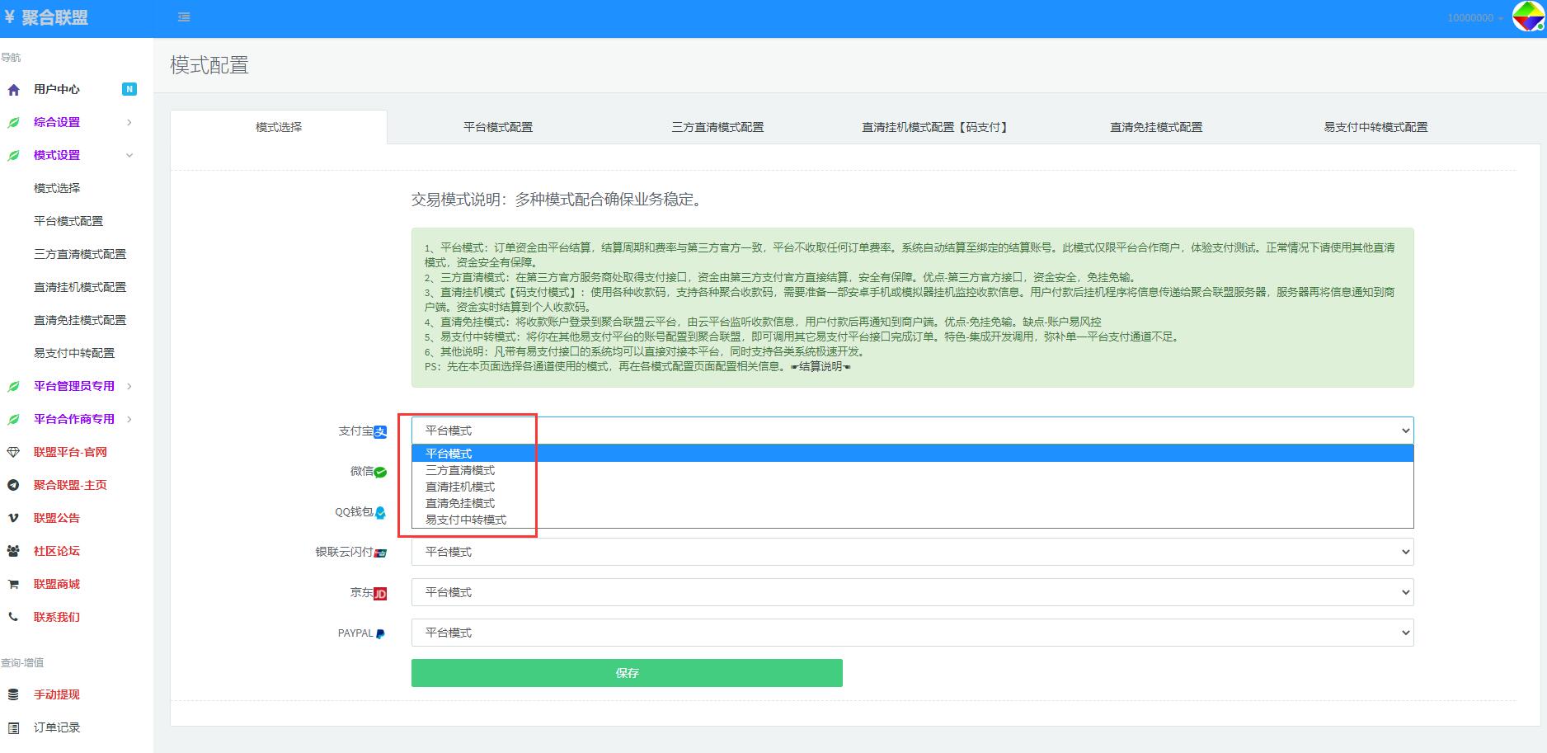Click the phone icon beside 联系我们
Image resolution: width=1547 pixels, height=753 pixels.
(x=13, y=617)
